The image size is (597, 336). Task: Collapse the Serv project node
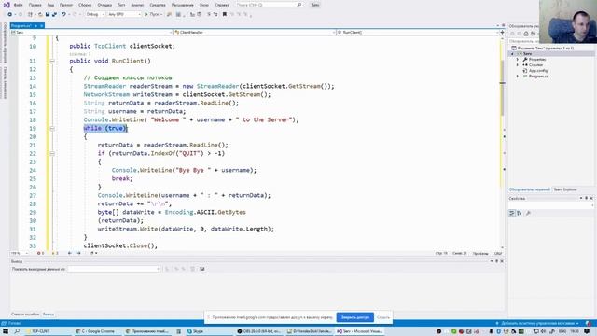pos(512,54)
